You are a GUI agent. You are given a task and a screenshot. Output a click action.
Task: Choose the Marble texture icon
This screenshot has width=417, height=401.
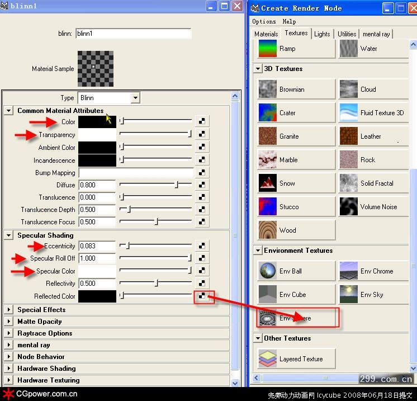[267, 160]
